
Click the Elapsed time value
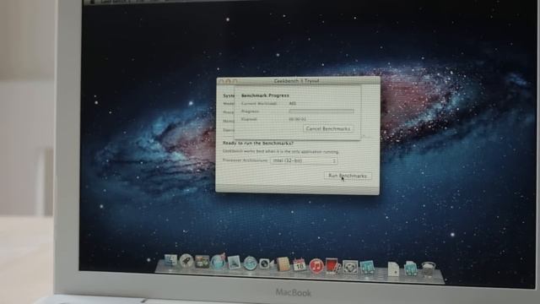298,119
